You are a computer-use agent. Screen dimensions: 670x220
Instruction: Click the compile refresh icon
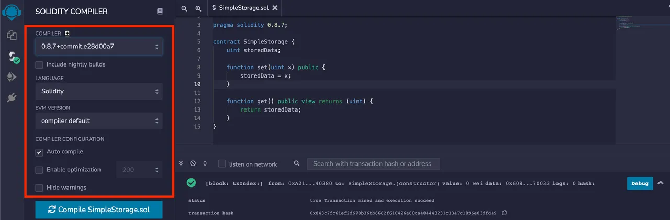[52, 210]
